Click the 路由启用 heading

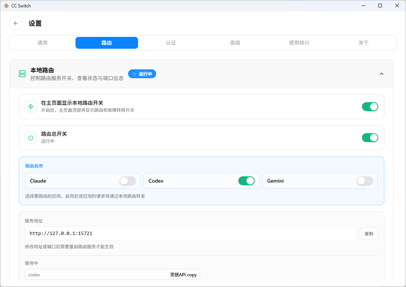point(34,166)
